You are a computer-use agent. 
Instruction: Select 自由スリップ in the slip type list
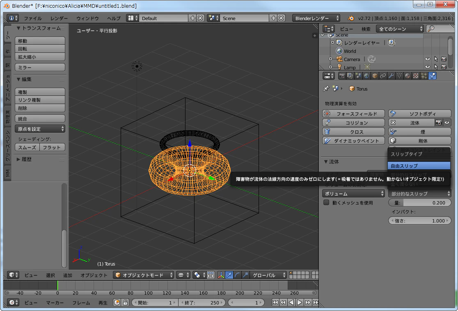[419, 166]
